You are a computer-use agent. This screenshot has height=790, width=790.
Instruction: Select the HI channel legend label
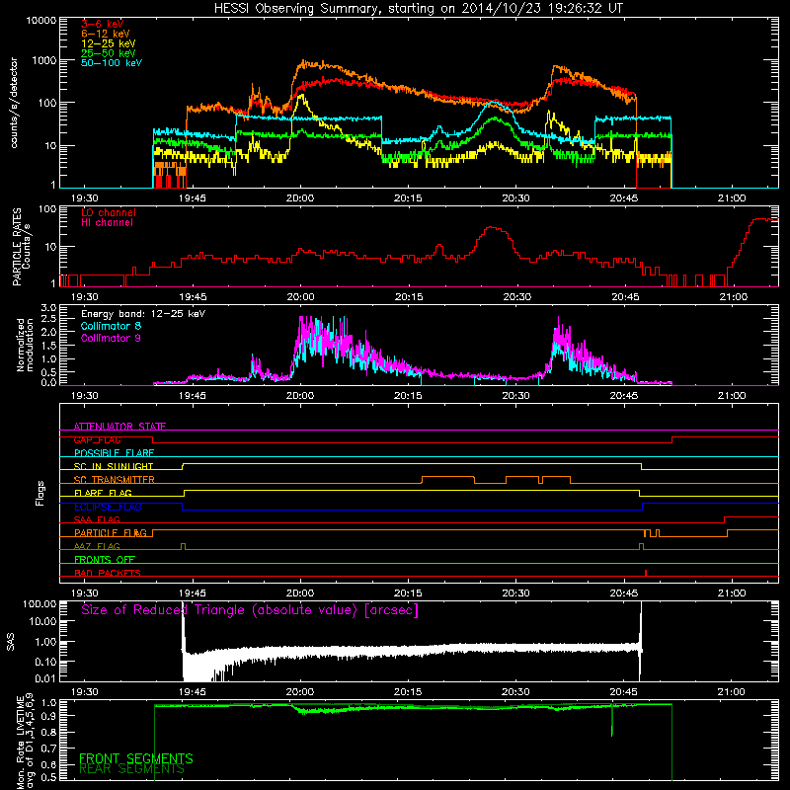pyautogui.click(x=108, y=223)
